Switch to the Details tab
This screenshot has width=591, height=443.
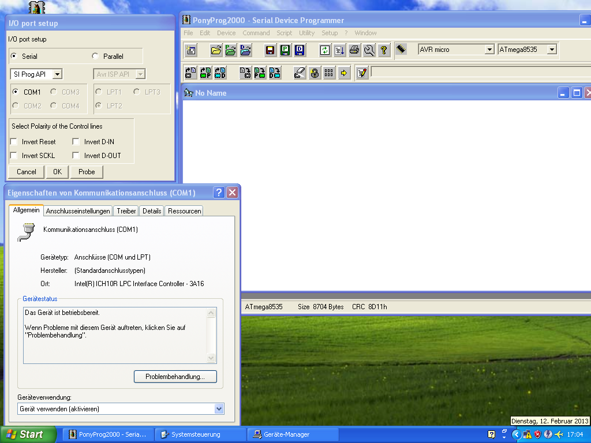pos(152,211)
